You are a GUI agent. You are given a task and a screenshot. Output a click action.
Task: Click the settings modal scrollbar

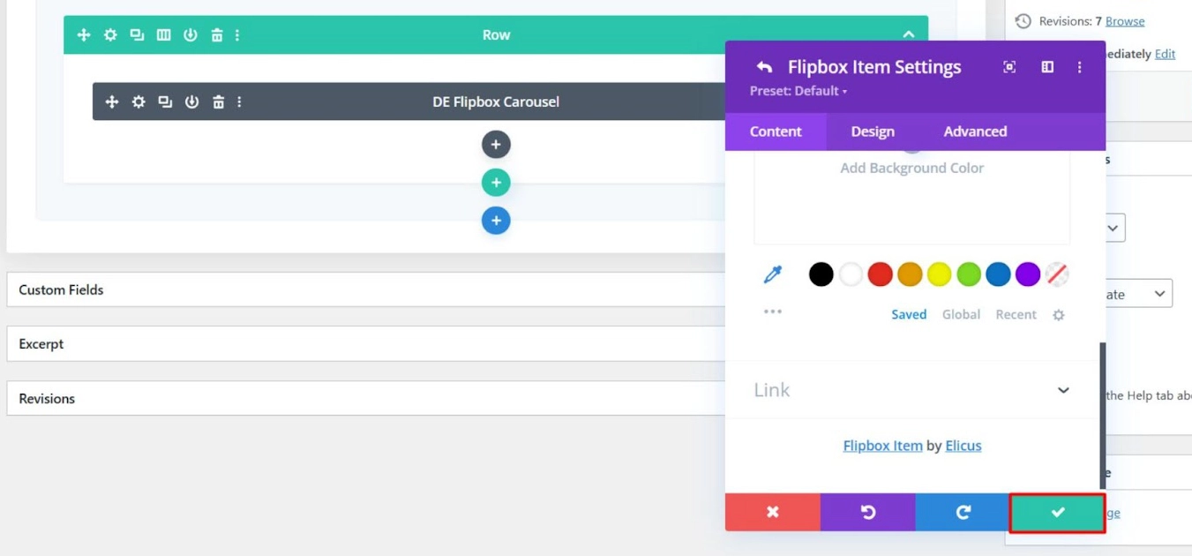[x=1102, y=415]
